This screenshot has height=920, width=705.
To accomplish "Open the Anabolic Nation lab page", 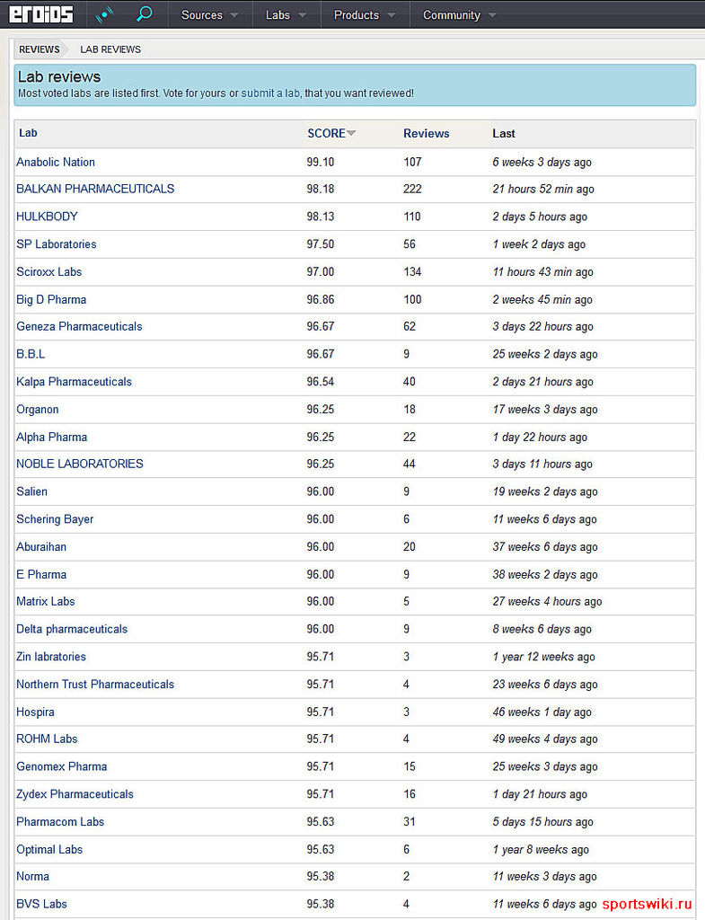I will (56, 162).
